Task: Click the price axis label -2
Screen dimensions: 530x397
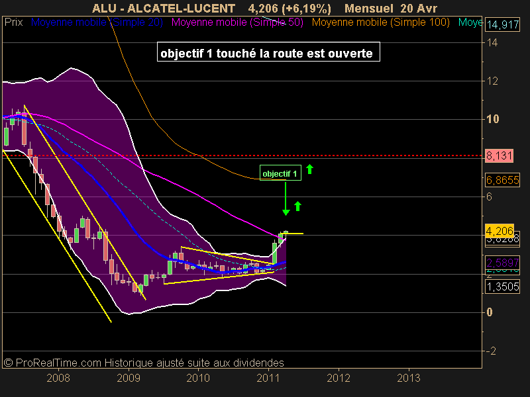Action: coord(491,351)
